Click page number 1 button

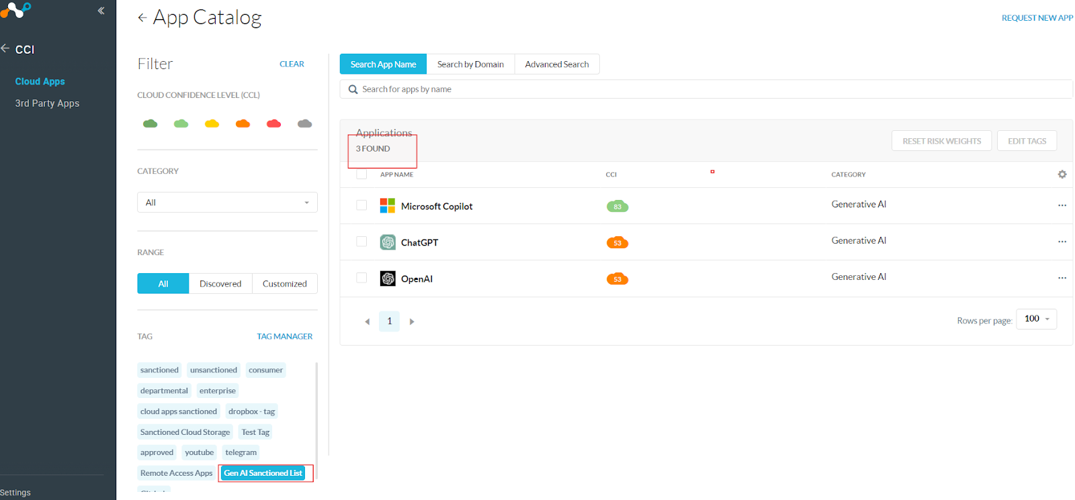(390, 321)
